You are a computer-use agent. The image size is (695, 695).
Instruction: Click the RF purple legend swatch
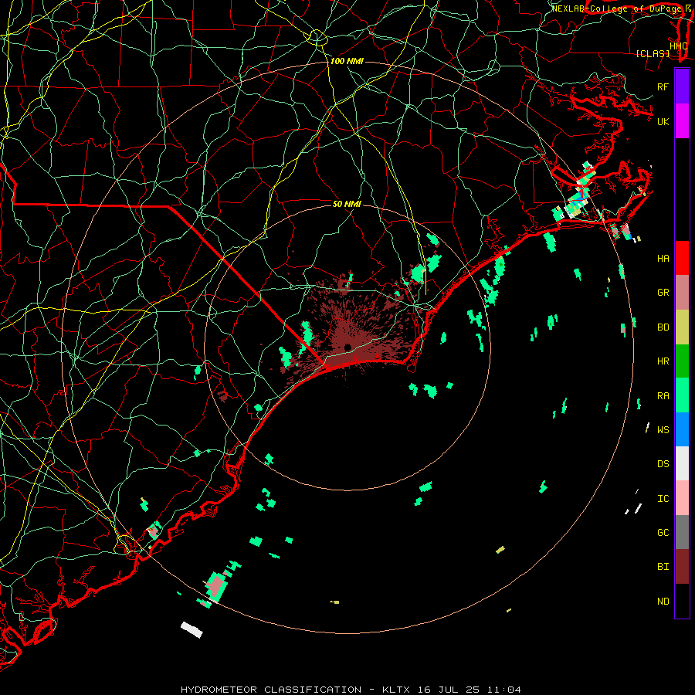tap(682, 86)
